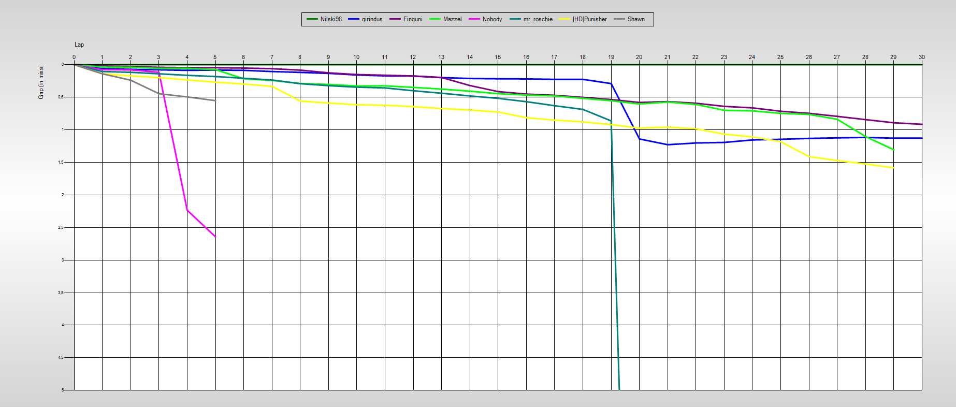Image resolution: width=956 pixels, height=407 pixels.
Task: Click lap 19 on the top axis
Action: (611, 57)
